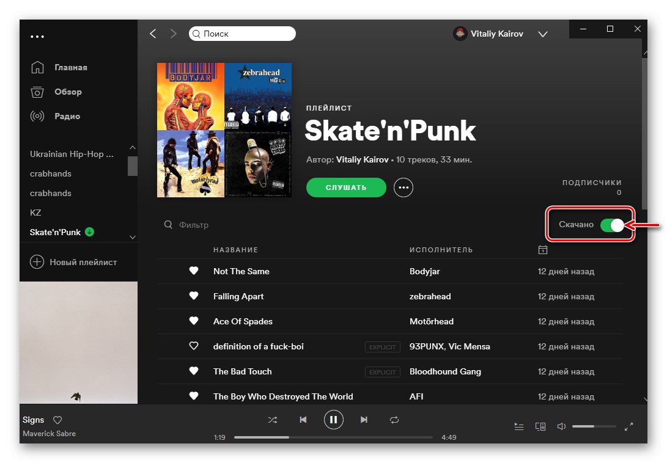Open the Радио section in the sidebar

tap(66, 116)
